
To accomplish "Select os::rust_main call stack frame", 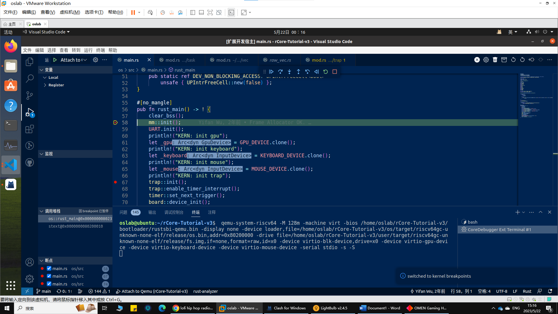I will coord(75,219).
